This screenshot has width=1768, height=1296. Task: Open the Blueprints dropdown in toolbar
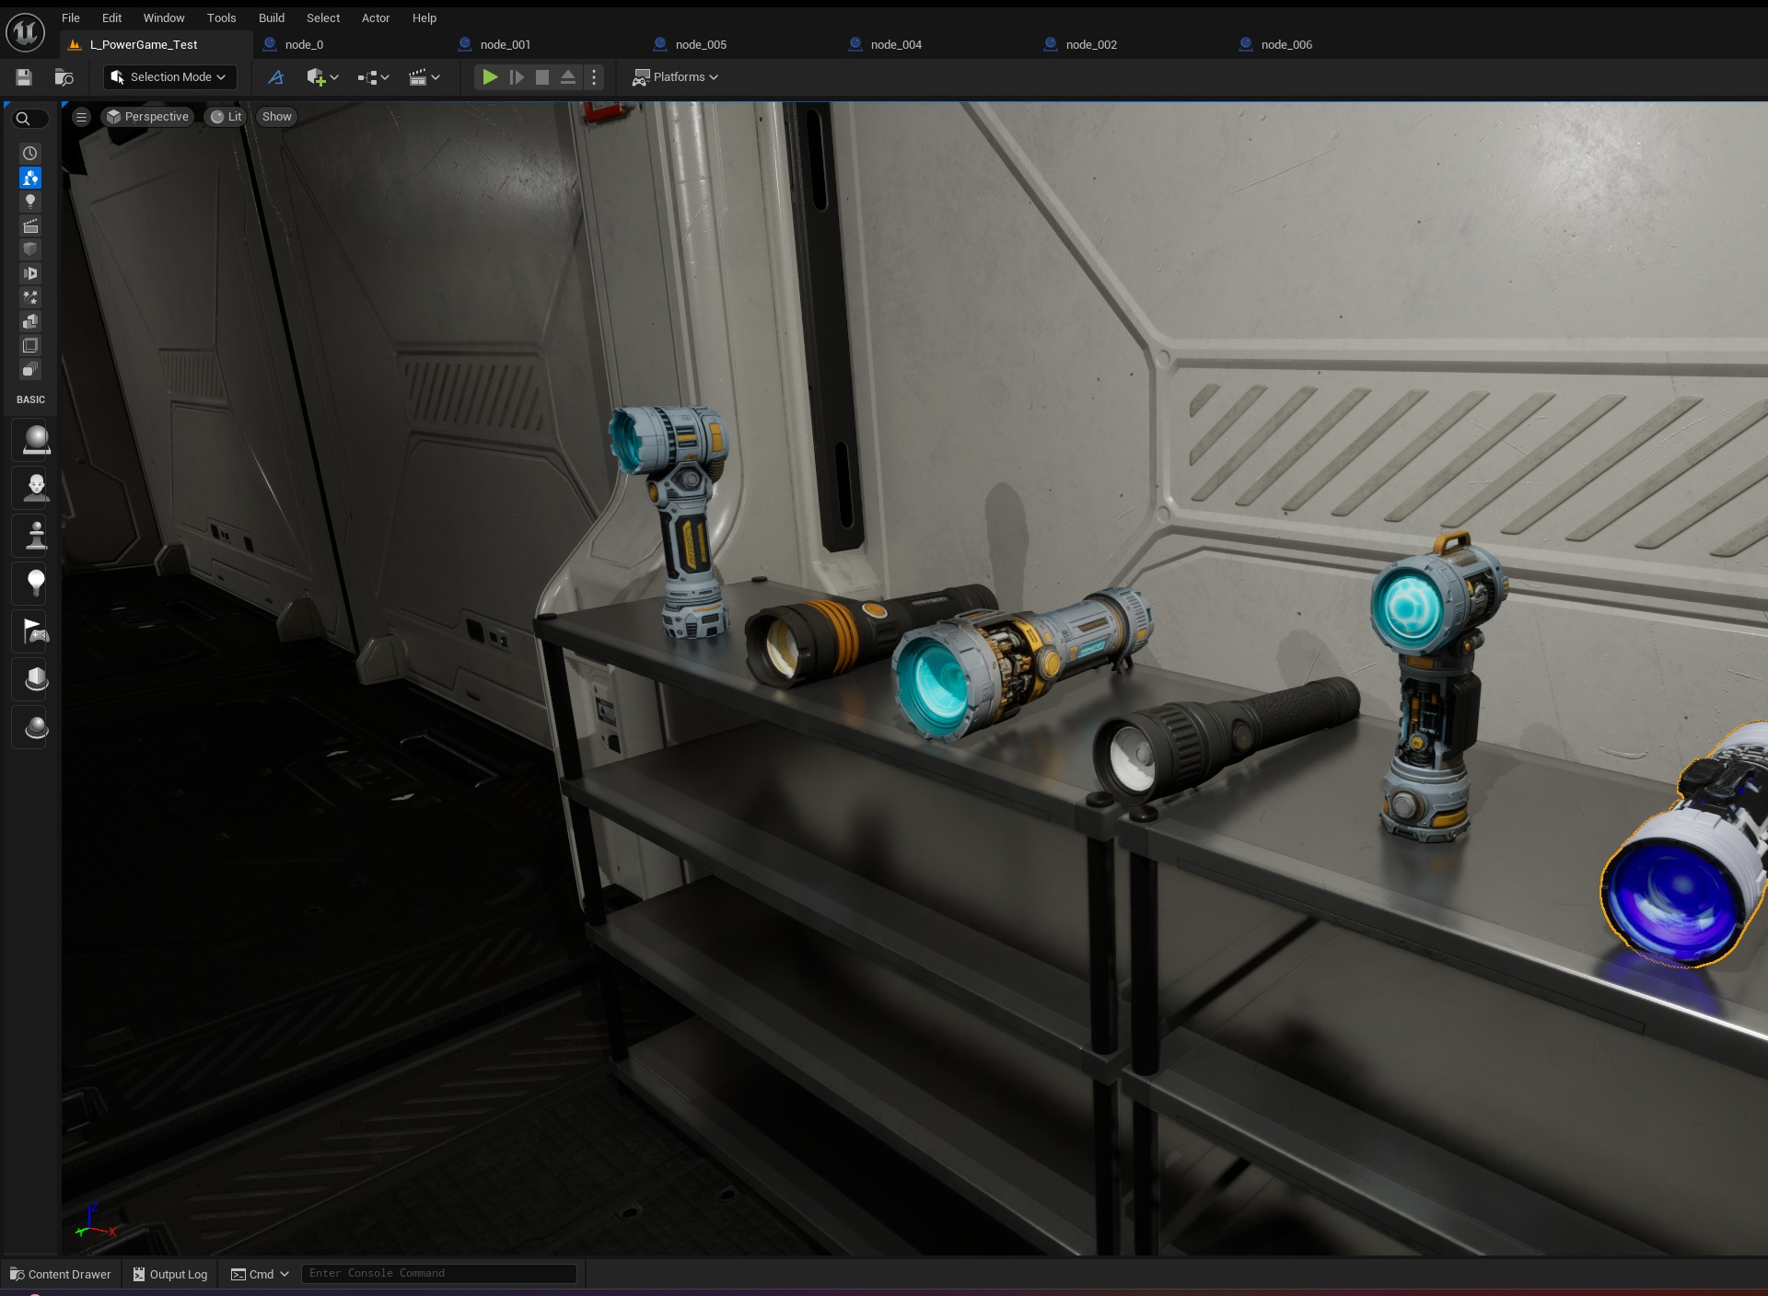373,77
